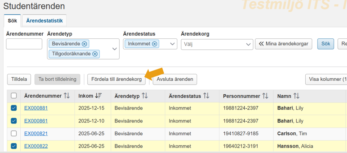
Task: Open the Ärendekorg Välj dropdown
Action: tap(217, 44)
